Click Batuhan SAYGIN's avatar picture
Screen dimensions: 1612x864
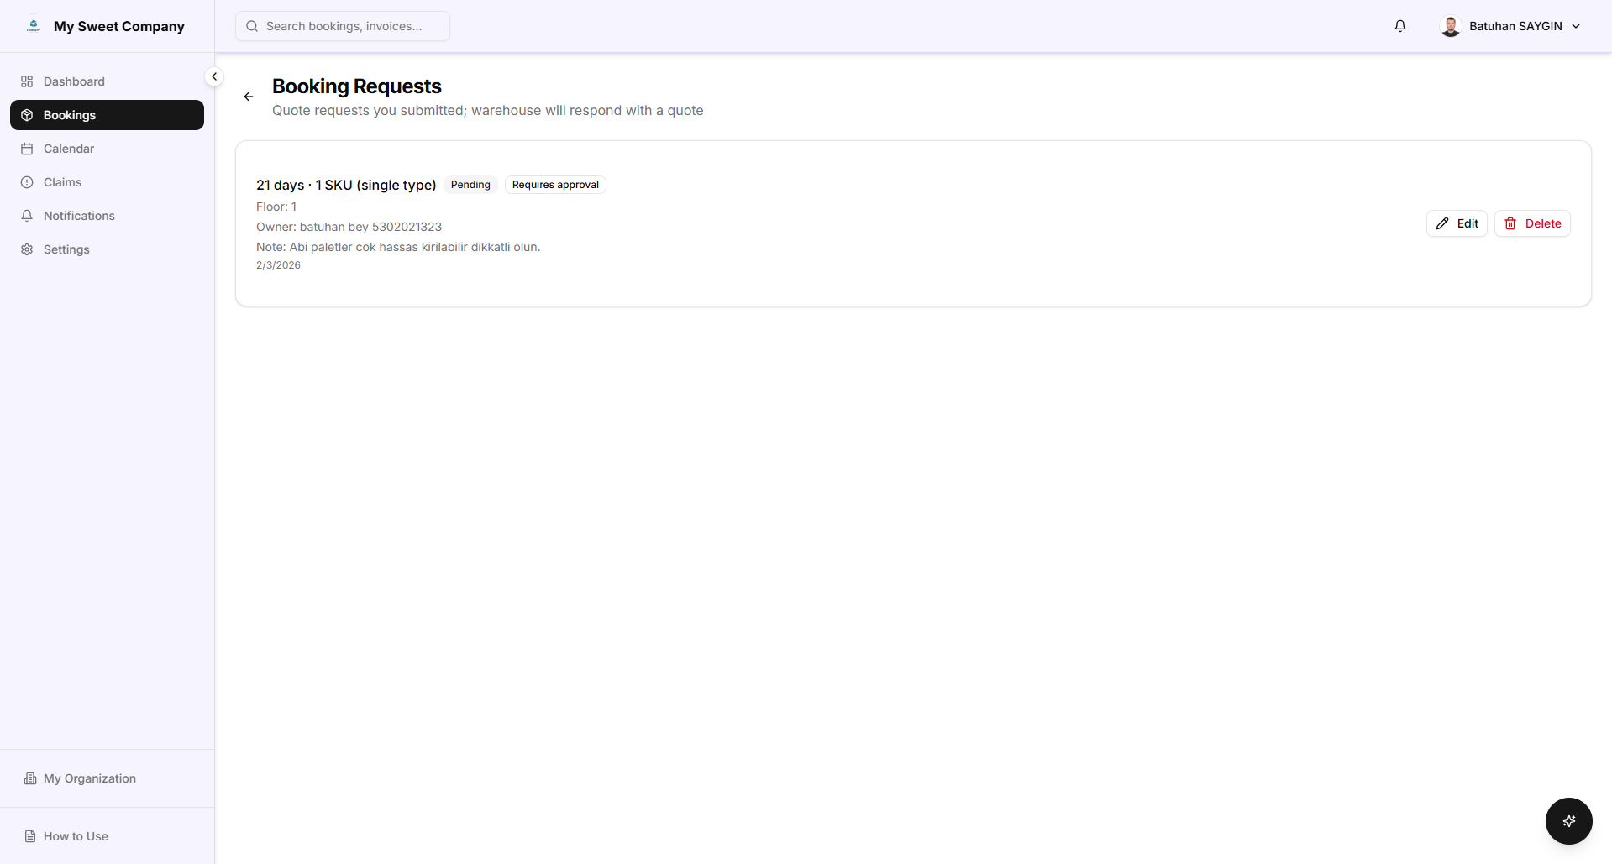[x=1451, y=26]
